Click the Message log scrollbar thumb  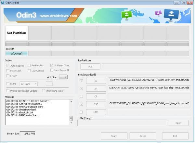tap(71, 118)
